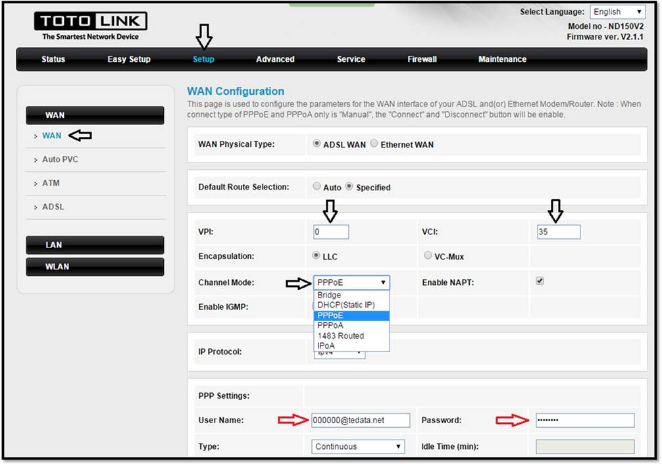Viewport: 662px width, 464px height.
Task: Select VC-Mux encapsulation
Action: coord(428,255)
